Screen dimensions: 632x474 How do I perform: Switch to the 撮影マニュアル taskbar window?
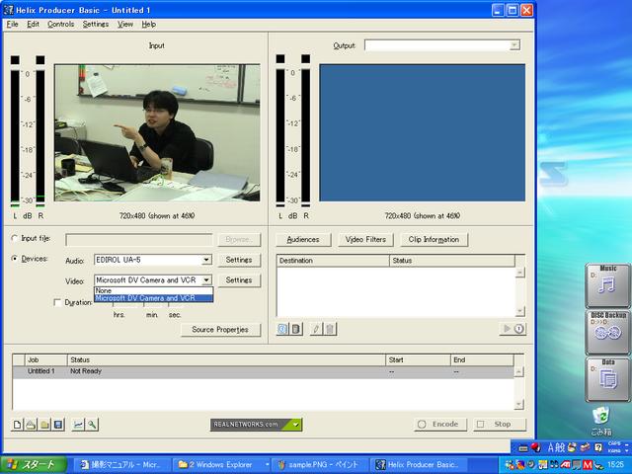pyautogui.click(x=120, y=465)
